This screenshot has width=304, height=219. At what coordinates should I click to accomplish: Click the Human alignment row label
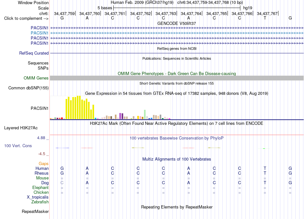point(42,169)
